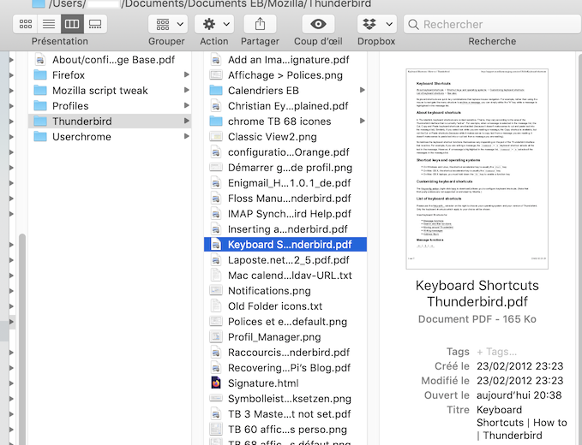Click the + Tags... field
The height and width of the screenshot is (445, 582).
coord(496,352)
